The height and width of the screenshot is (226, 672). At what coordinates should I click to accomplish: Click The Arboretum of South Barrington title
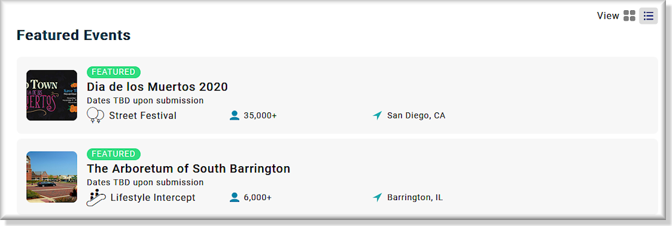tap(188, 168)
